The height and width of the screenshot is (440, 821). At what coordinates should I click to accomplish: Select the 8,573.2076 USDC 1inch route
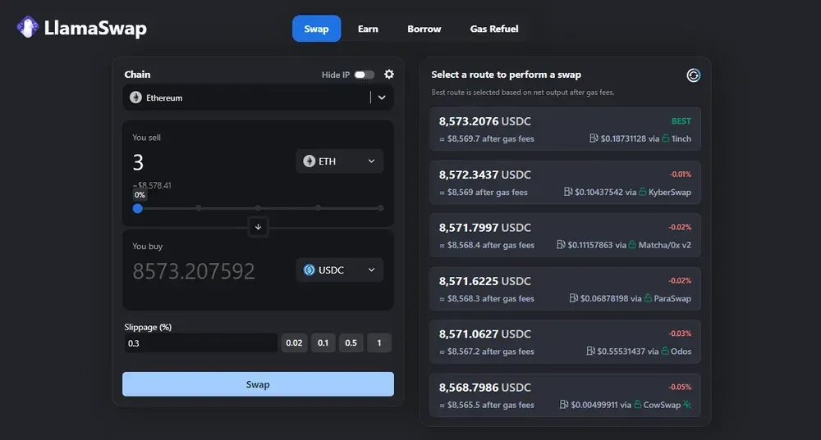click(565, 129)
